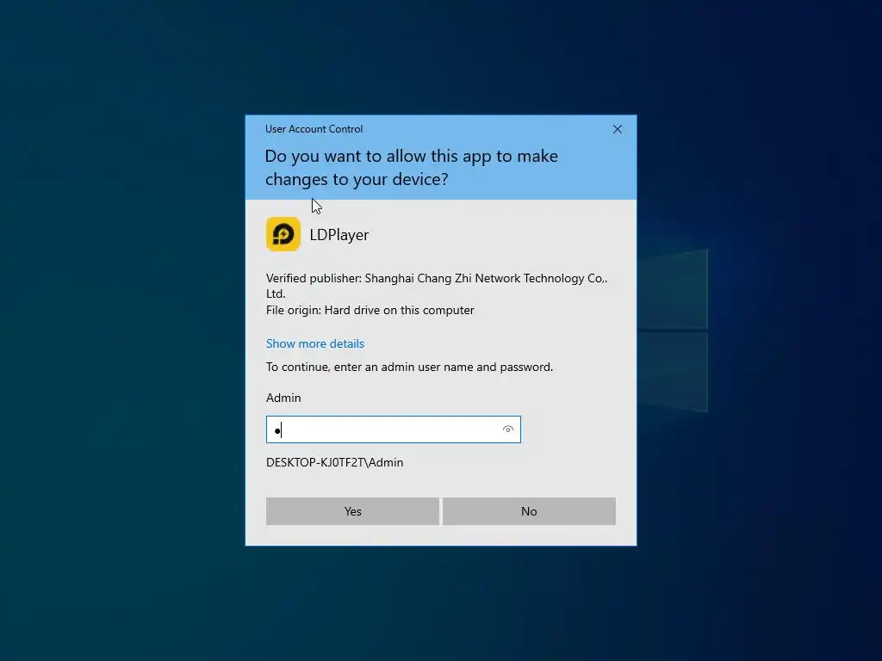
Task: Click the LDPlayer app name text
Action: pyautogui.click(x=339, y=234)
